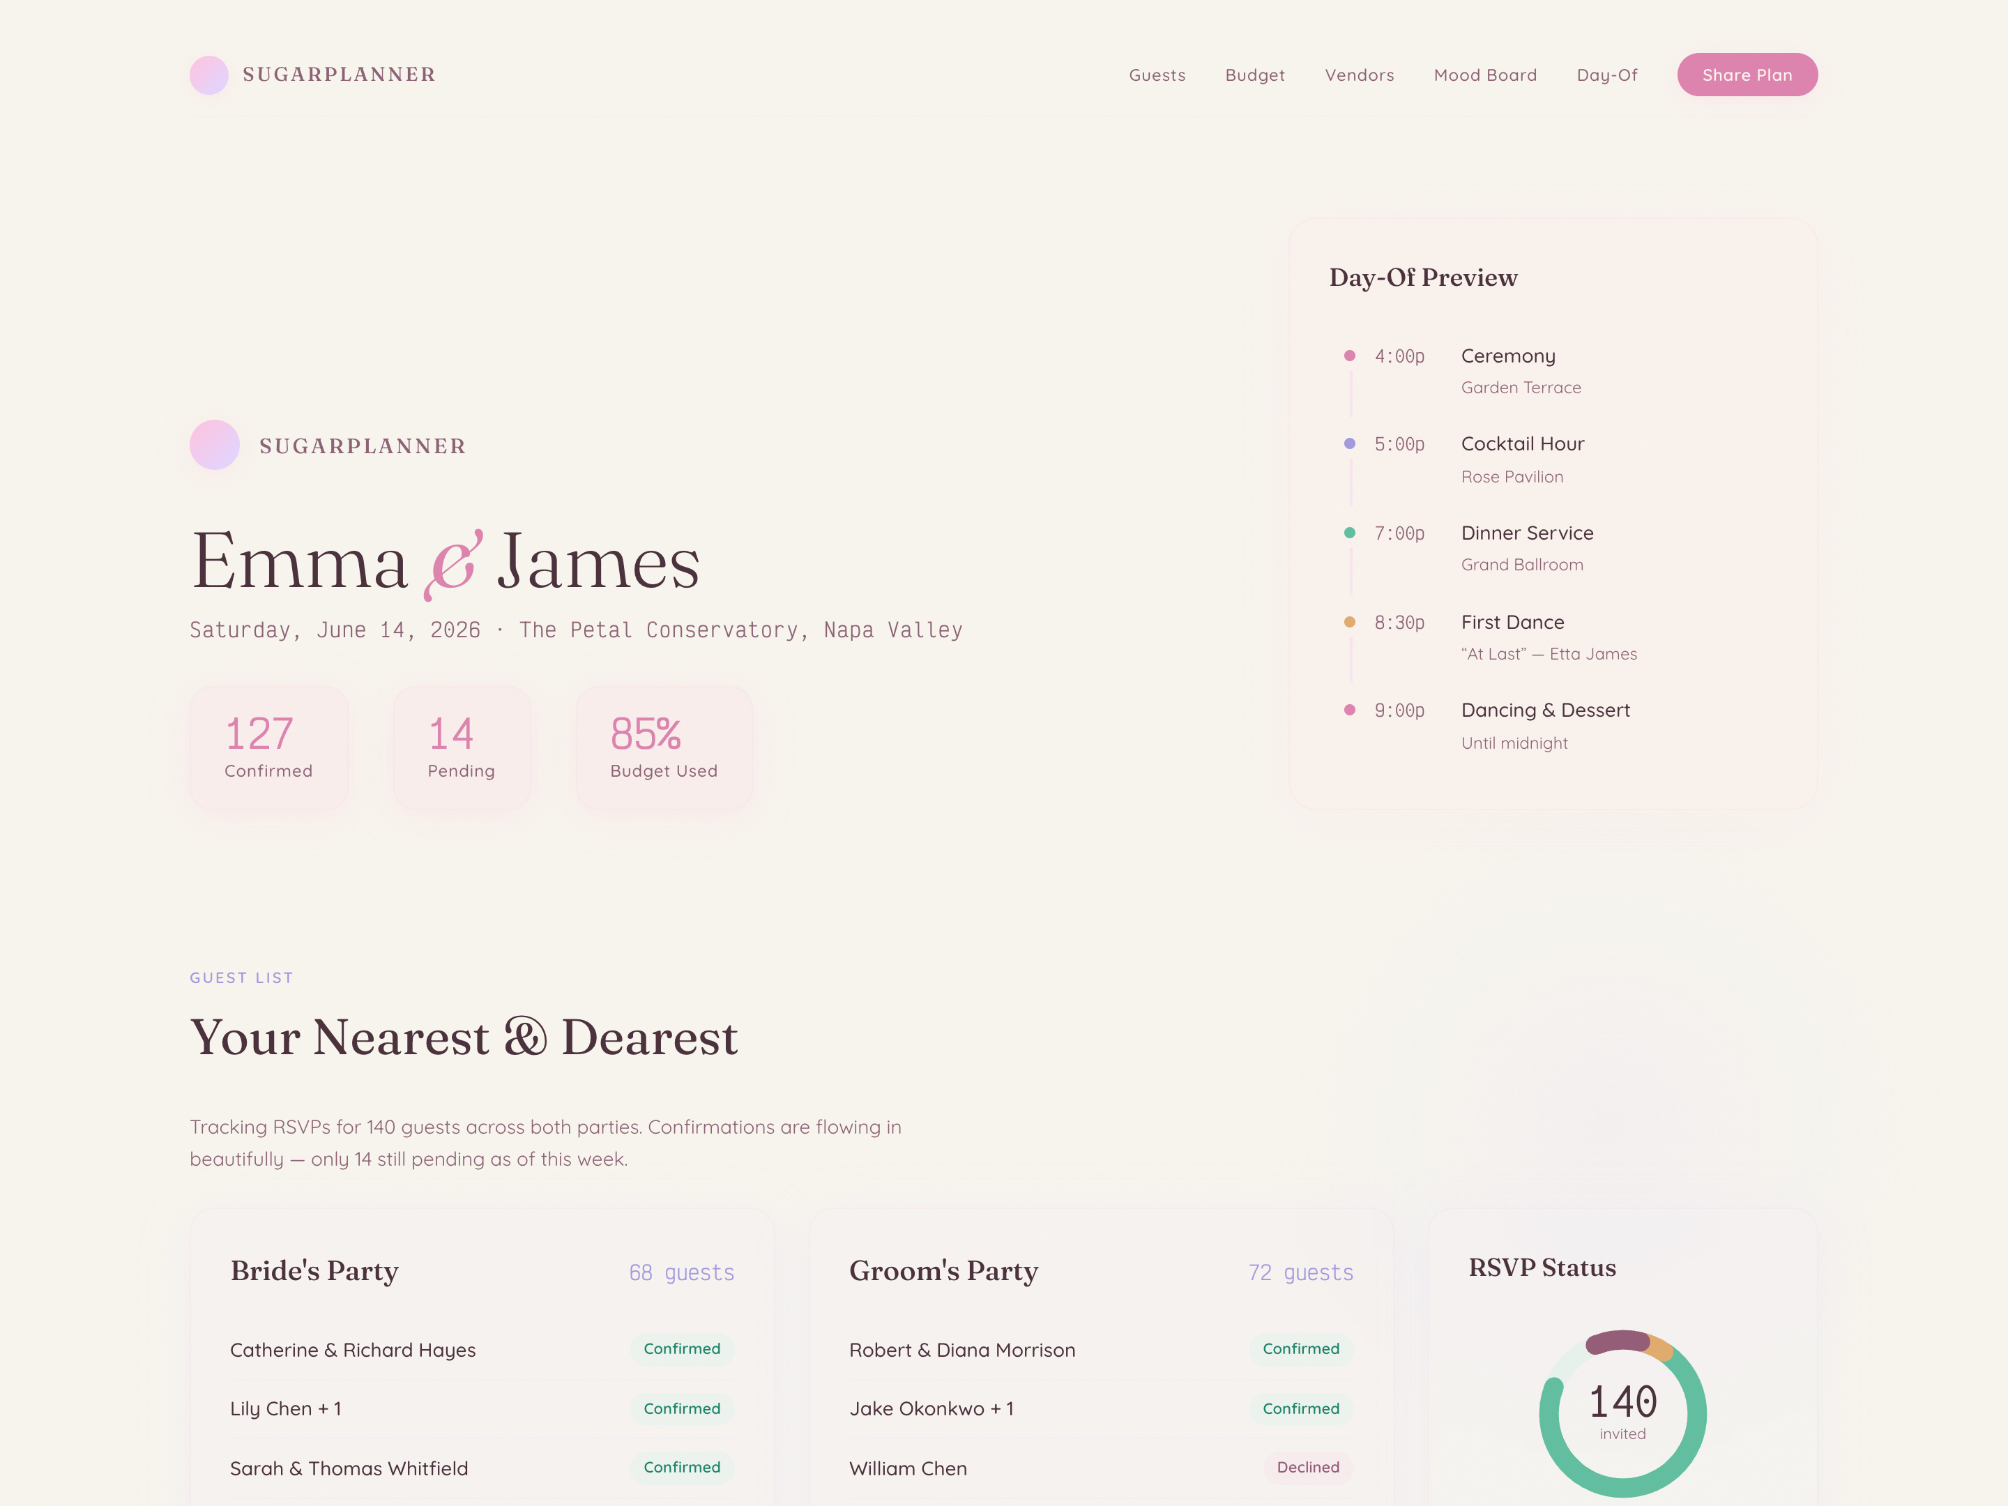The height and width of the screenshot is (1506, 2008).
Task: Click the SUGARPLANNER logo circle in the header
Action: click(x=208, y=75)
